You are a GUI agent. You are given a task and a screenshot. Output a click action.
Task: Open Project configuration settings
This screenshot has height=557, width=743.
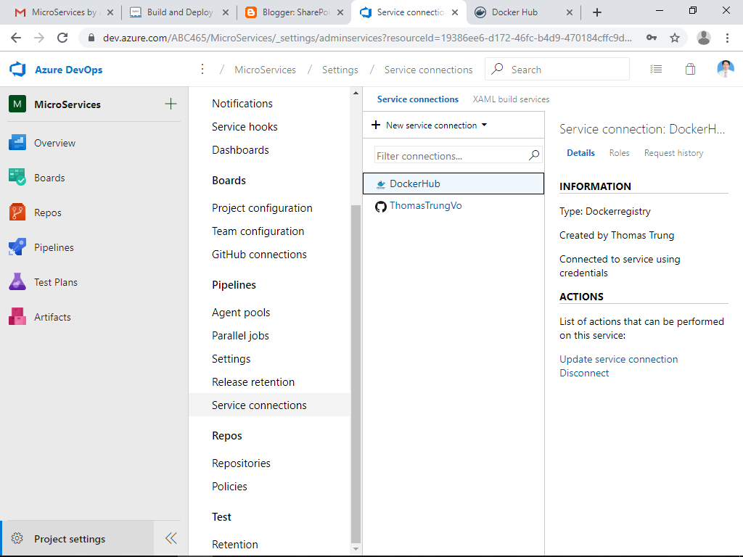(x=262, y=208)
